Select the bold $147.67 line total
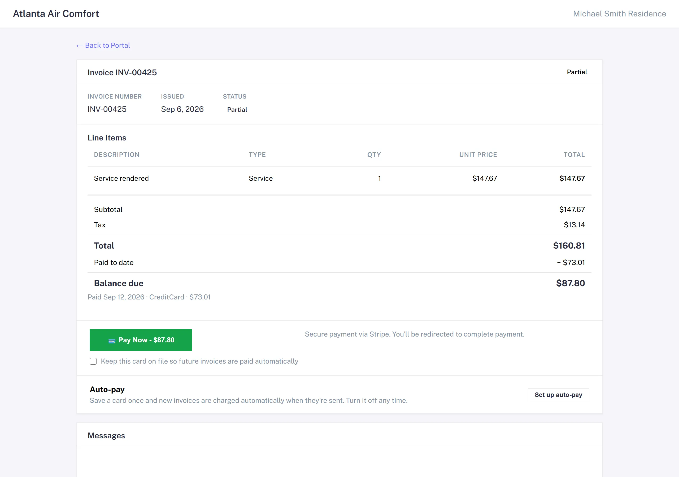This screenshot has height=477, width=679. [x=572, y=178]
